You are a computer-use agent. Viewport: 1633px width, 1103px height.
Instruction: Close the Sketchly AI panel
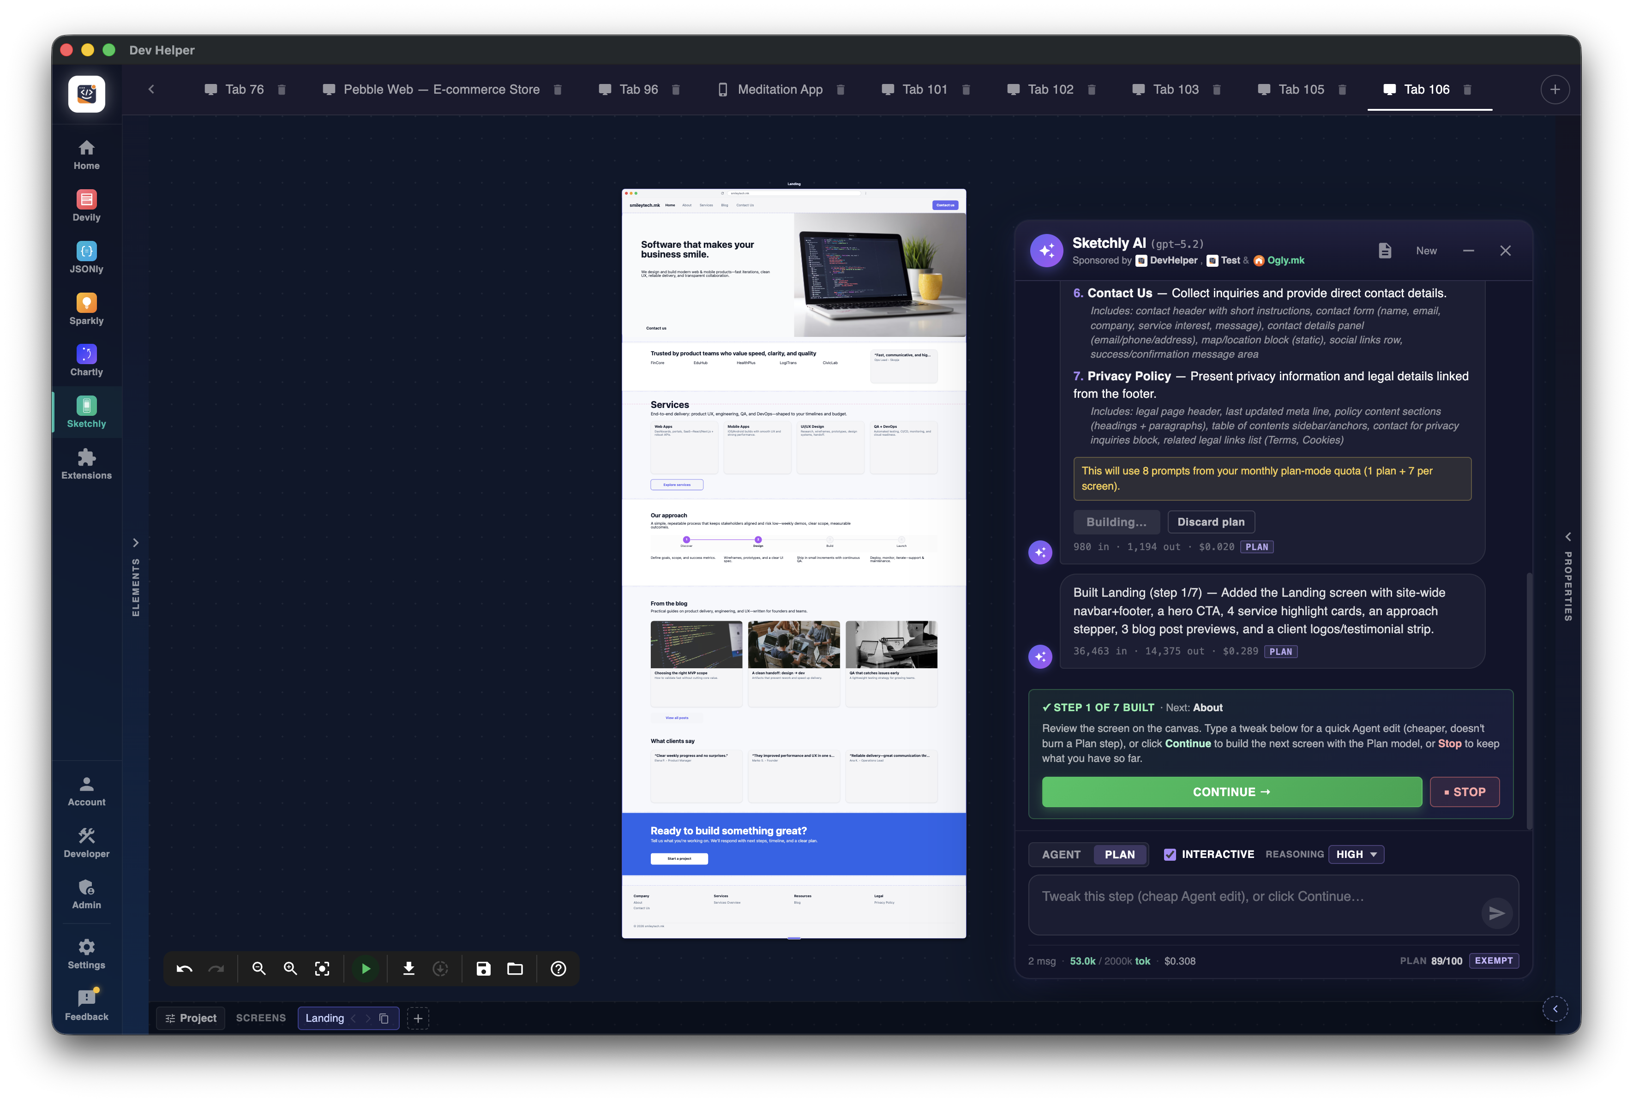(1505, 251)
